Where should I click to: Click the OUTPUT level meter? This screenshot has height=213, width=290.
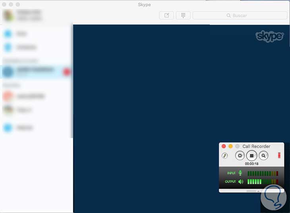(x=263, y=182)
